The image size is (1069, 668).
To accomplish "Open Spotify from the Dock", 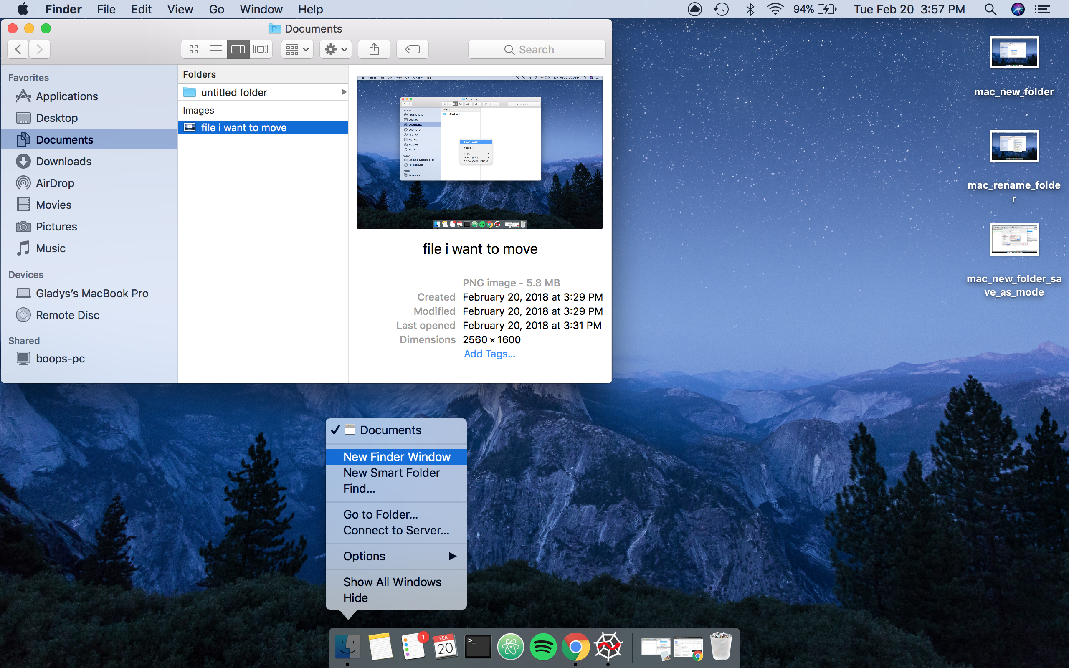I will (543, 647).
